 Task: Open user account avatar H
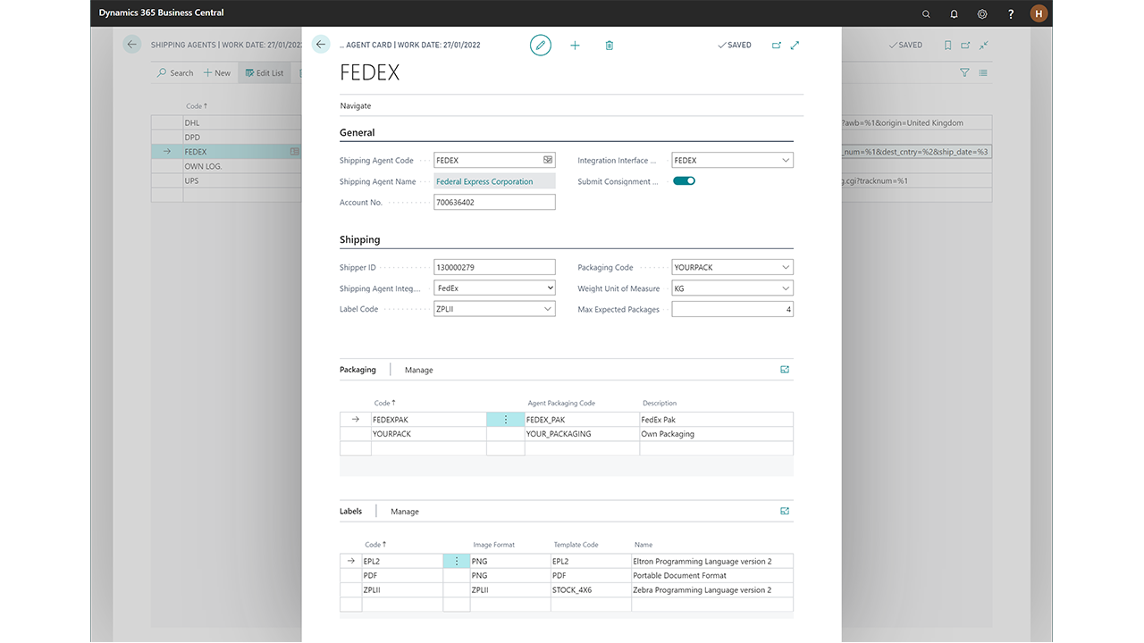1039,13
